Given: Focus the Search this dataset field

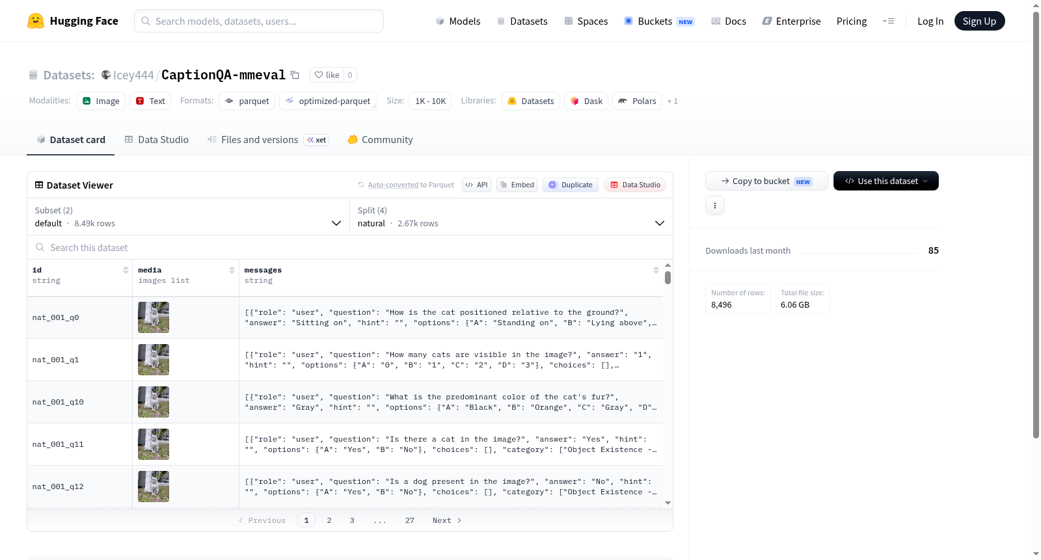Looking at the screenshot, I should (x=350, y=247).
